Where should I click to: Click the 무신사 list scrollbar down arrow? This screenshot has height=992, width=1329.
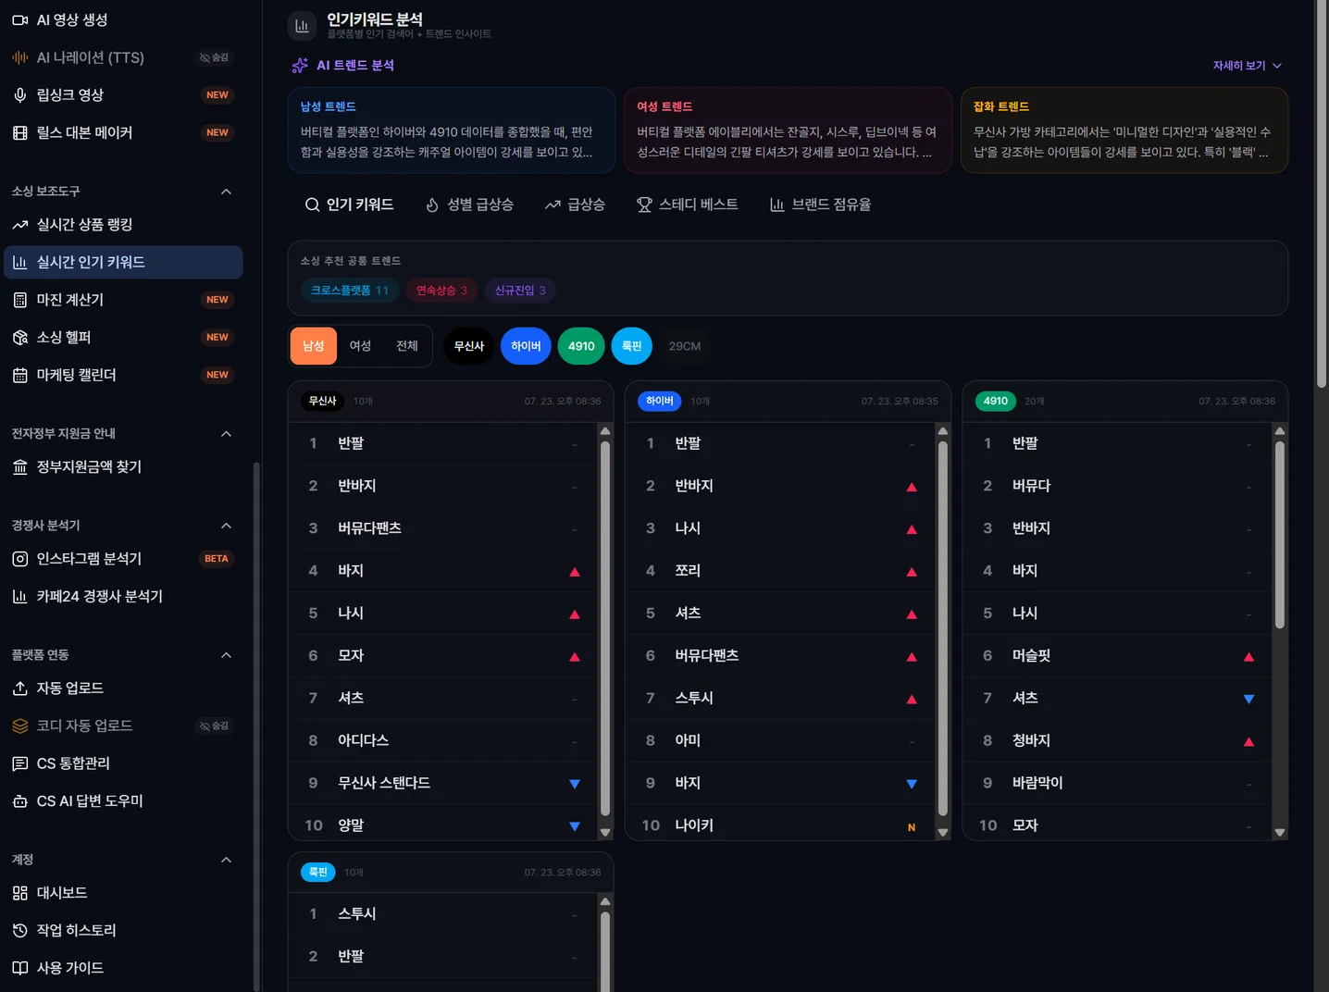click(x=605, y=833)
